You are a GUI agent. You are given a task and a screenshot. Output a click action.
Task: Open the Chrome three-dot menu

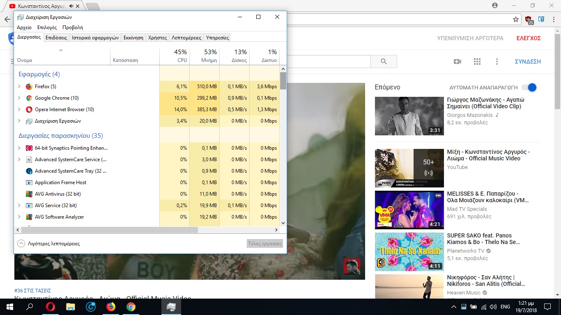pyautogui.click(x=554, y=19)
